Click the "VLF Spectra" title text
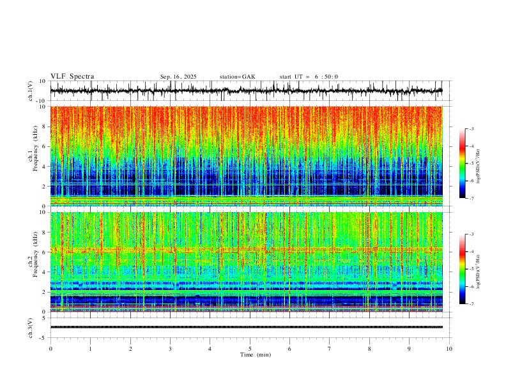Viewport: 506px width, 391px height. [x=72, y=77]
